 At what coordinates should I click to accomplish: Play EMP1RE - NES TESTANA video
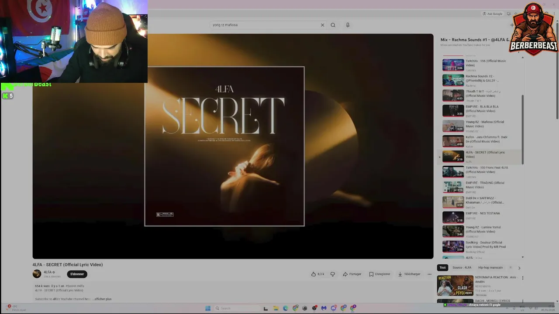(480, 217)
